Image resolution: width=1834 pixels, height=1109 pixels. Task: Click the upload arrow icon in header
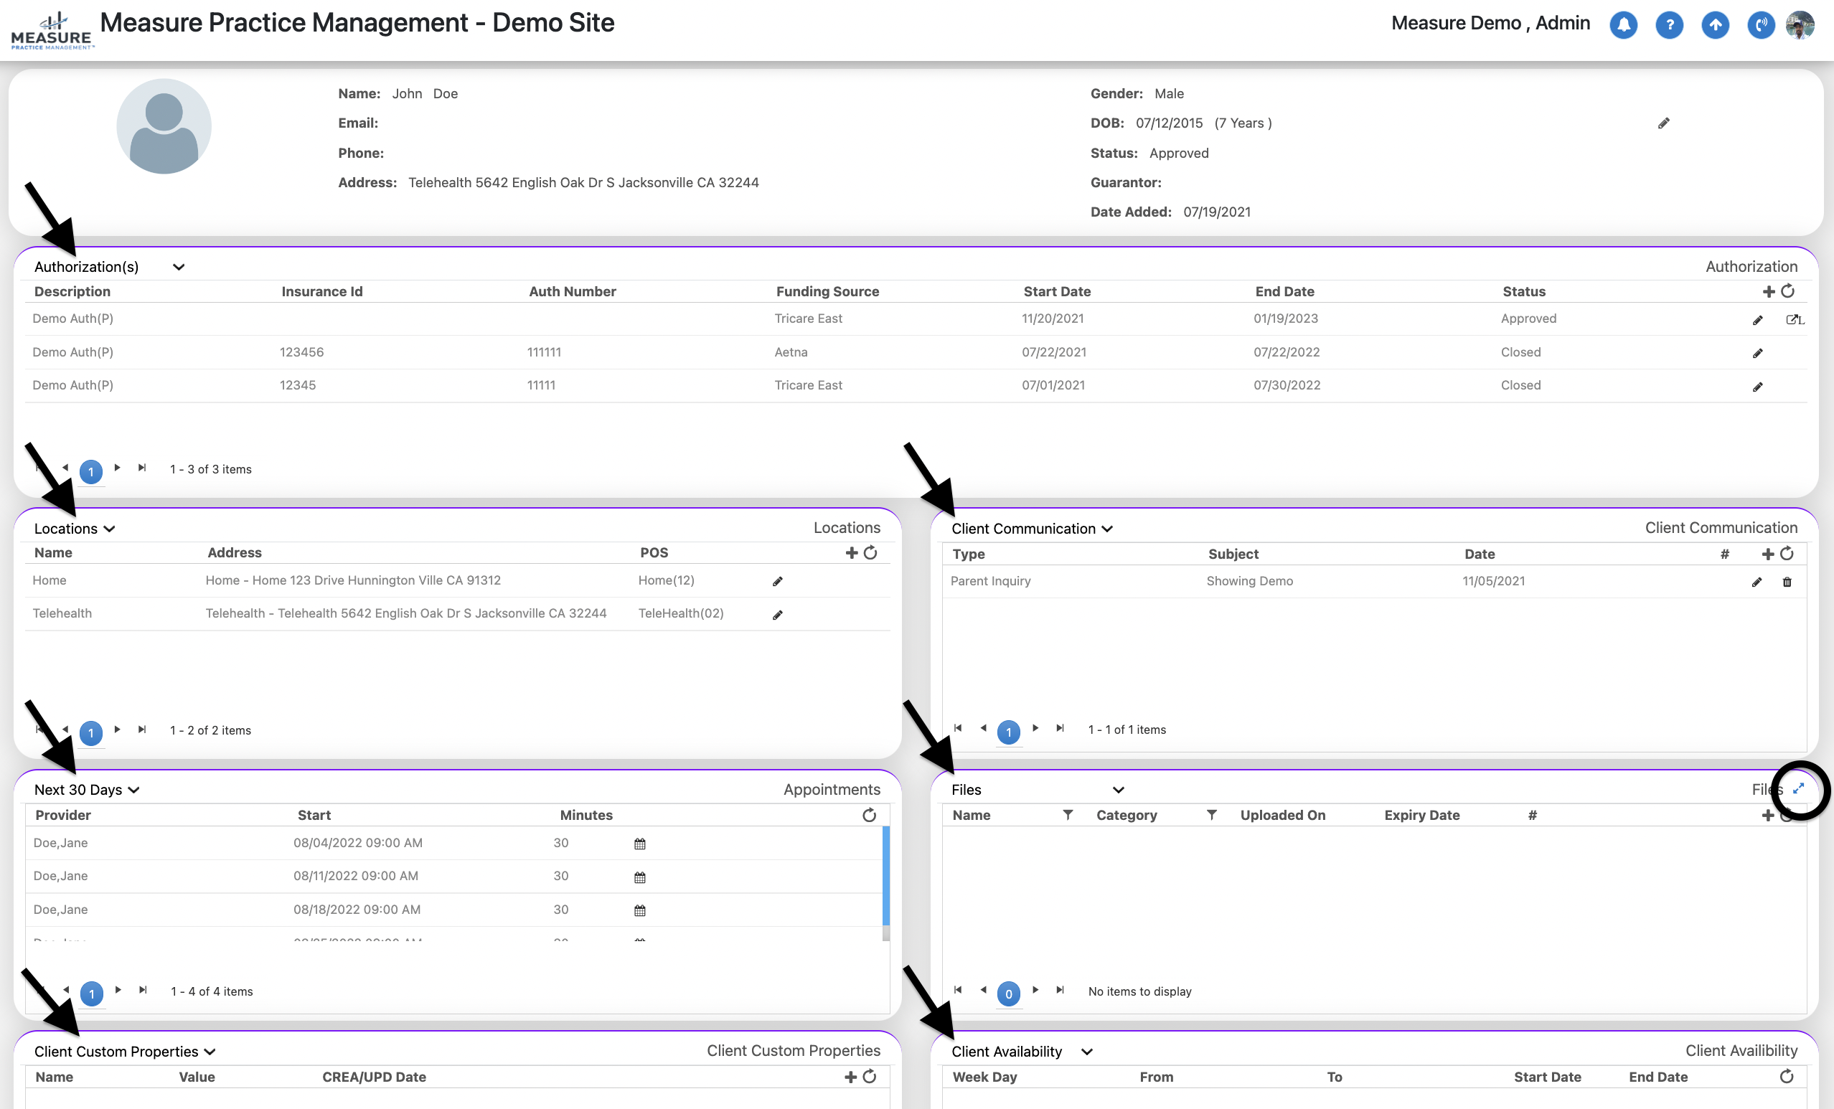click(1715, 25)
